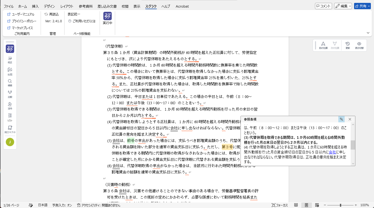Click the 参照条項 panel title
The image size is (374, 208).
point(250,119)
